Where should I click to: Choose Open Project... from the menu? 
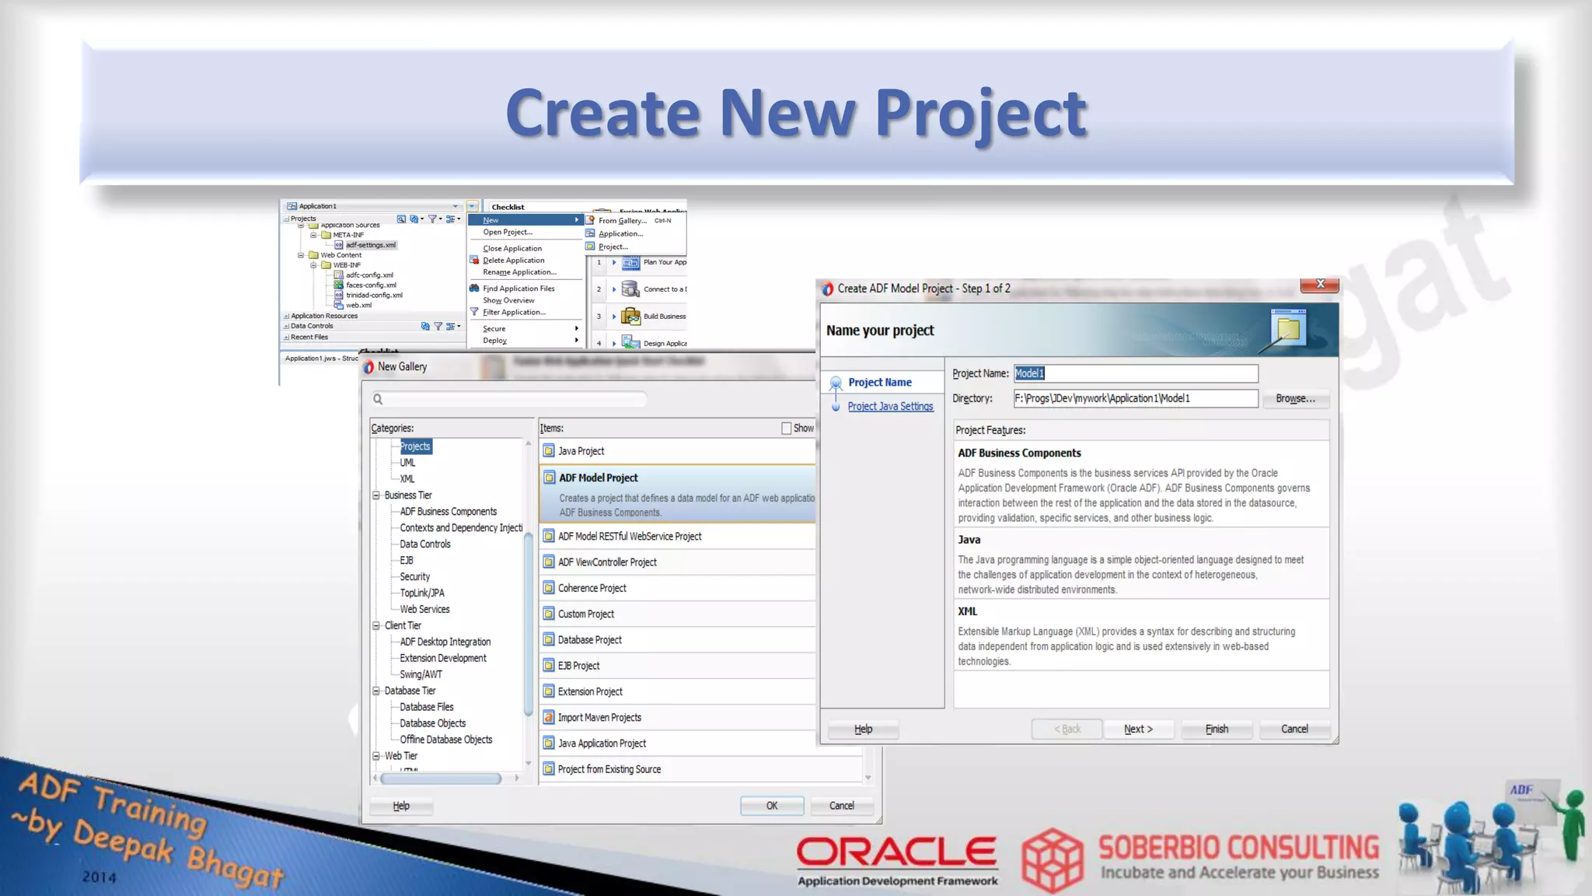coord(508,233)
